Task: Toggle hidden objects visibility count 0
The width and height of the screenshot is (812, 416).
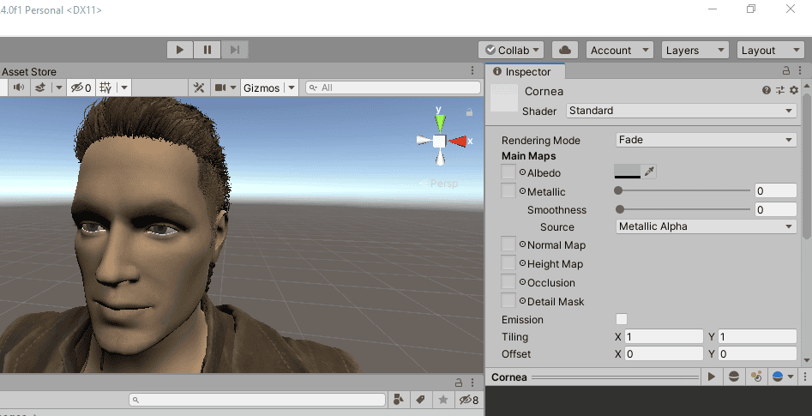Action: [81, 87]
